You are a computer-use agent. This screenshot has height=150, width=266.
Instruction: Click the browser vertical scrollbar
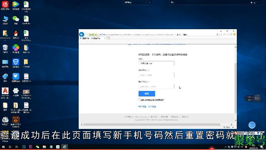235,85
